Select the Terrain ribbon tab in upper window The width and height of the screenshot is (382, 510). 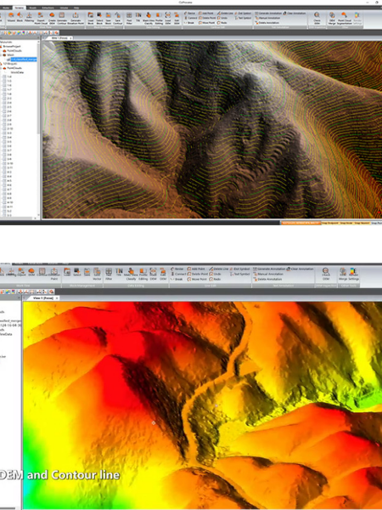[x=20, y=8]
